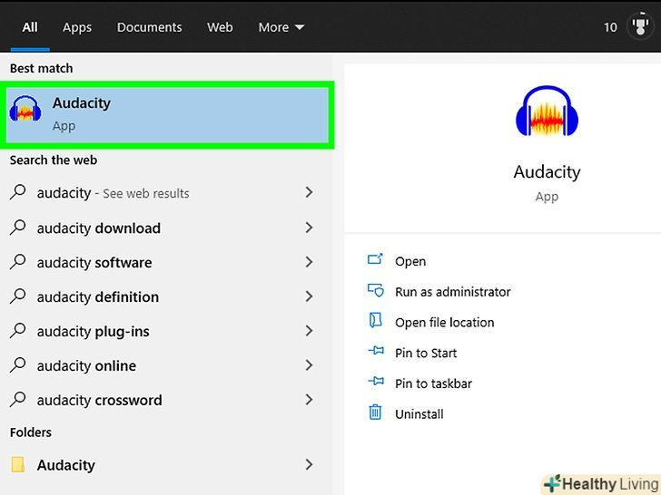Viewport: 661px width, 495px height.
Task: Click the rewards badge icon at top right
Action: click(x=642, y=26)
